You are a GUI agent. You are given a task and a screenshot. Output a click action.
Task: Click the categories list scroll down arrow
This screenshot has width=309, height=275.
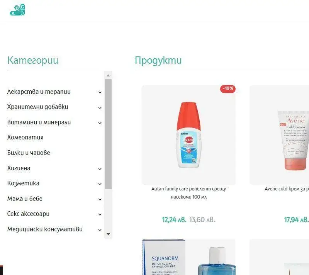[x=108, y=234]
